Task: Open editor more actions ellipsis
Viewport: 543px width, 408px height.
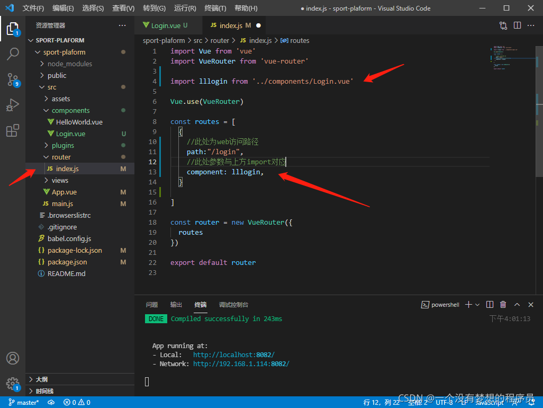Action: [531, 25]
